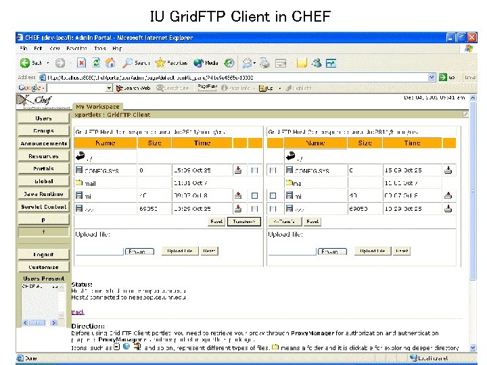The width and height of the screenshot is (487, 365).
Task: Open the Mail icon dropdown arrow
Action: 254,63
